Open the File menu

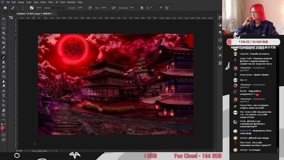[8, 2]
